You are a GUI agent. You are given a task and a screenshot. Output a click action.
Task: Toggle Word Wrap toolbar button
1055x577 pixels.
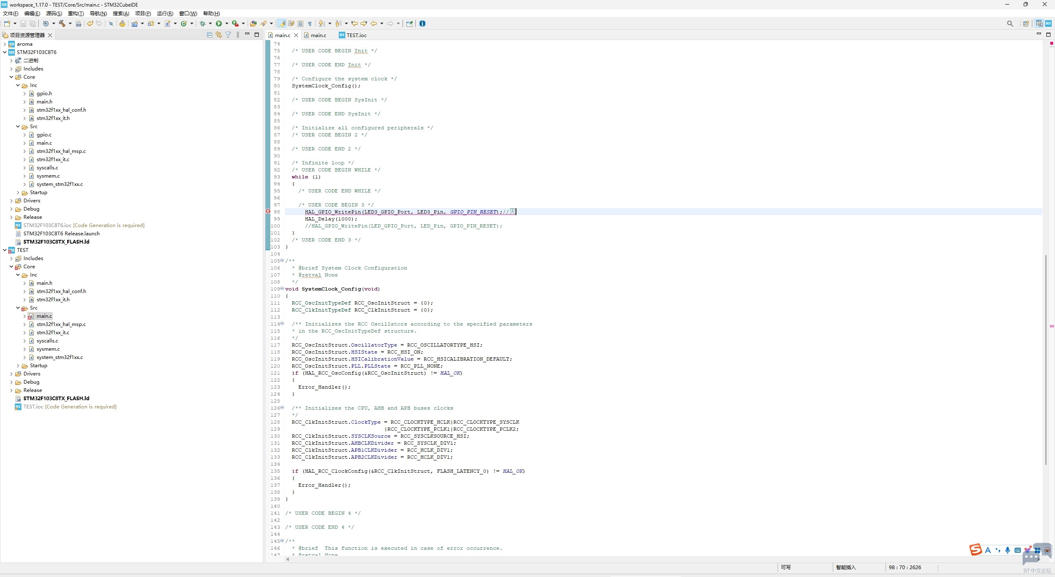291,23
